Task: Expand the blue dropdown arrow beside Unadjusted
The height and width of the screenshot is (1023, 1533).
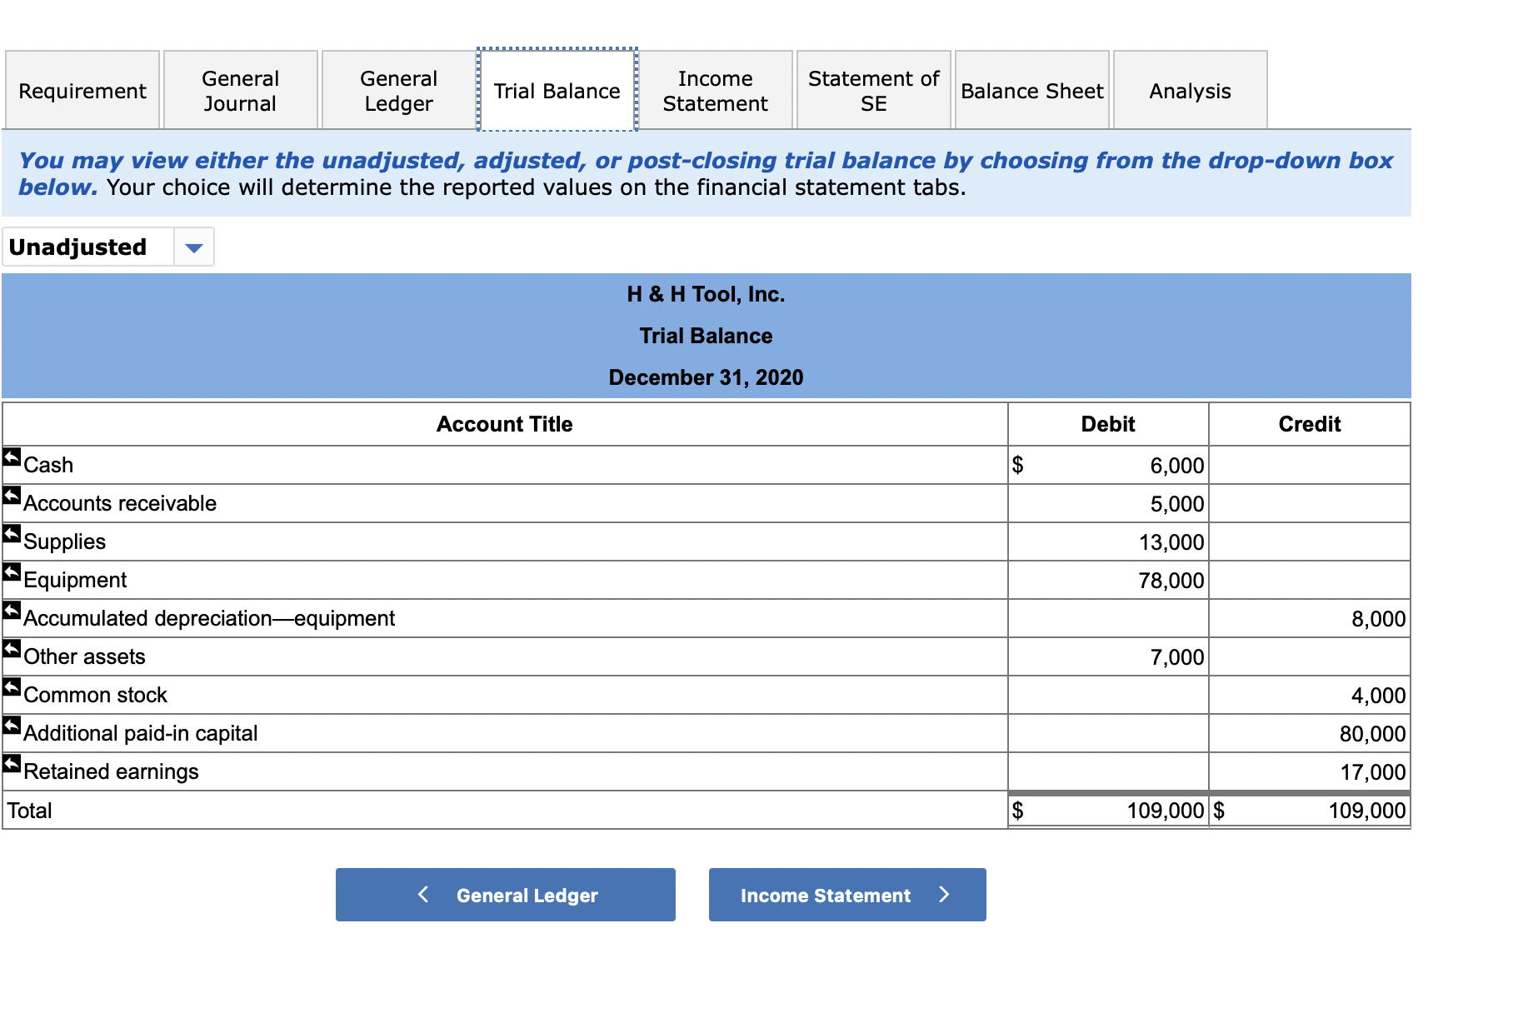Action: [x=193, y=247]
